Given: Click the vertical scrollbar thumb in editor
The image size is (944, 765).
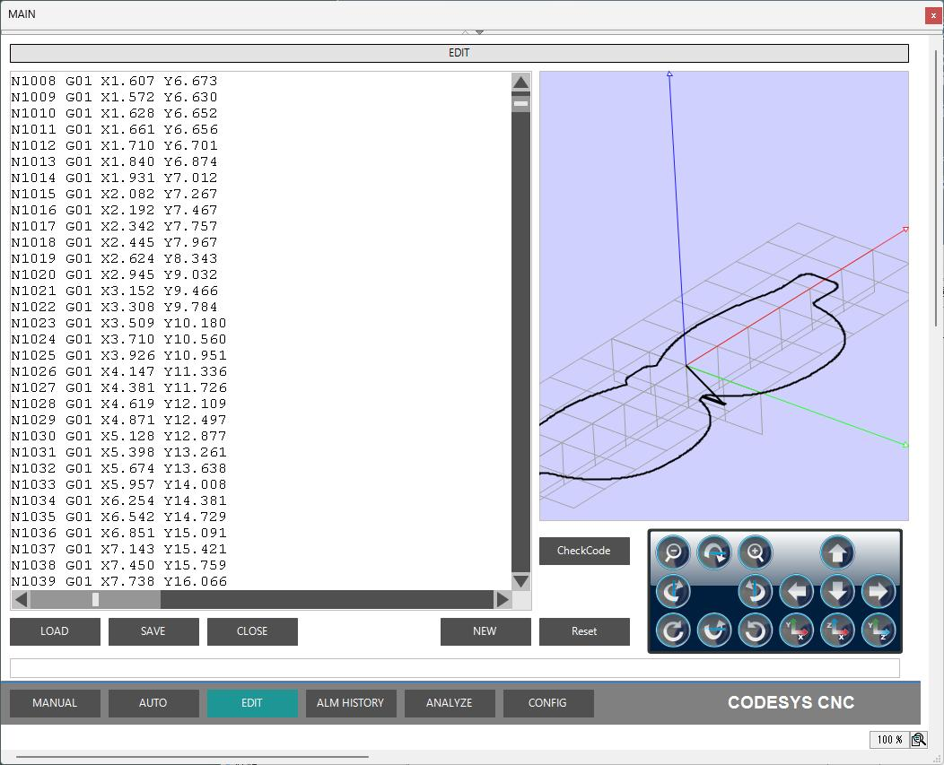Looking at the screenshot, I should click(x=520, y=103).
